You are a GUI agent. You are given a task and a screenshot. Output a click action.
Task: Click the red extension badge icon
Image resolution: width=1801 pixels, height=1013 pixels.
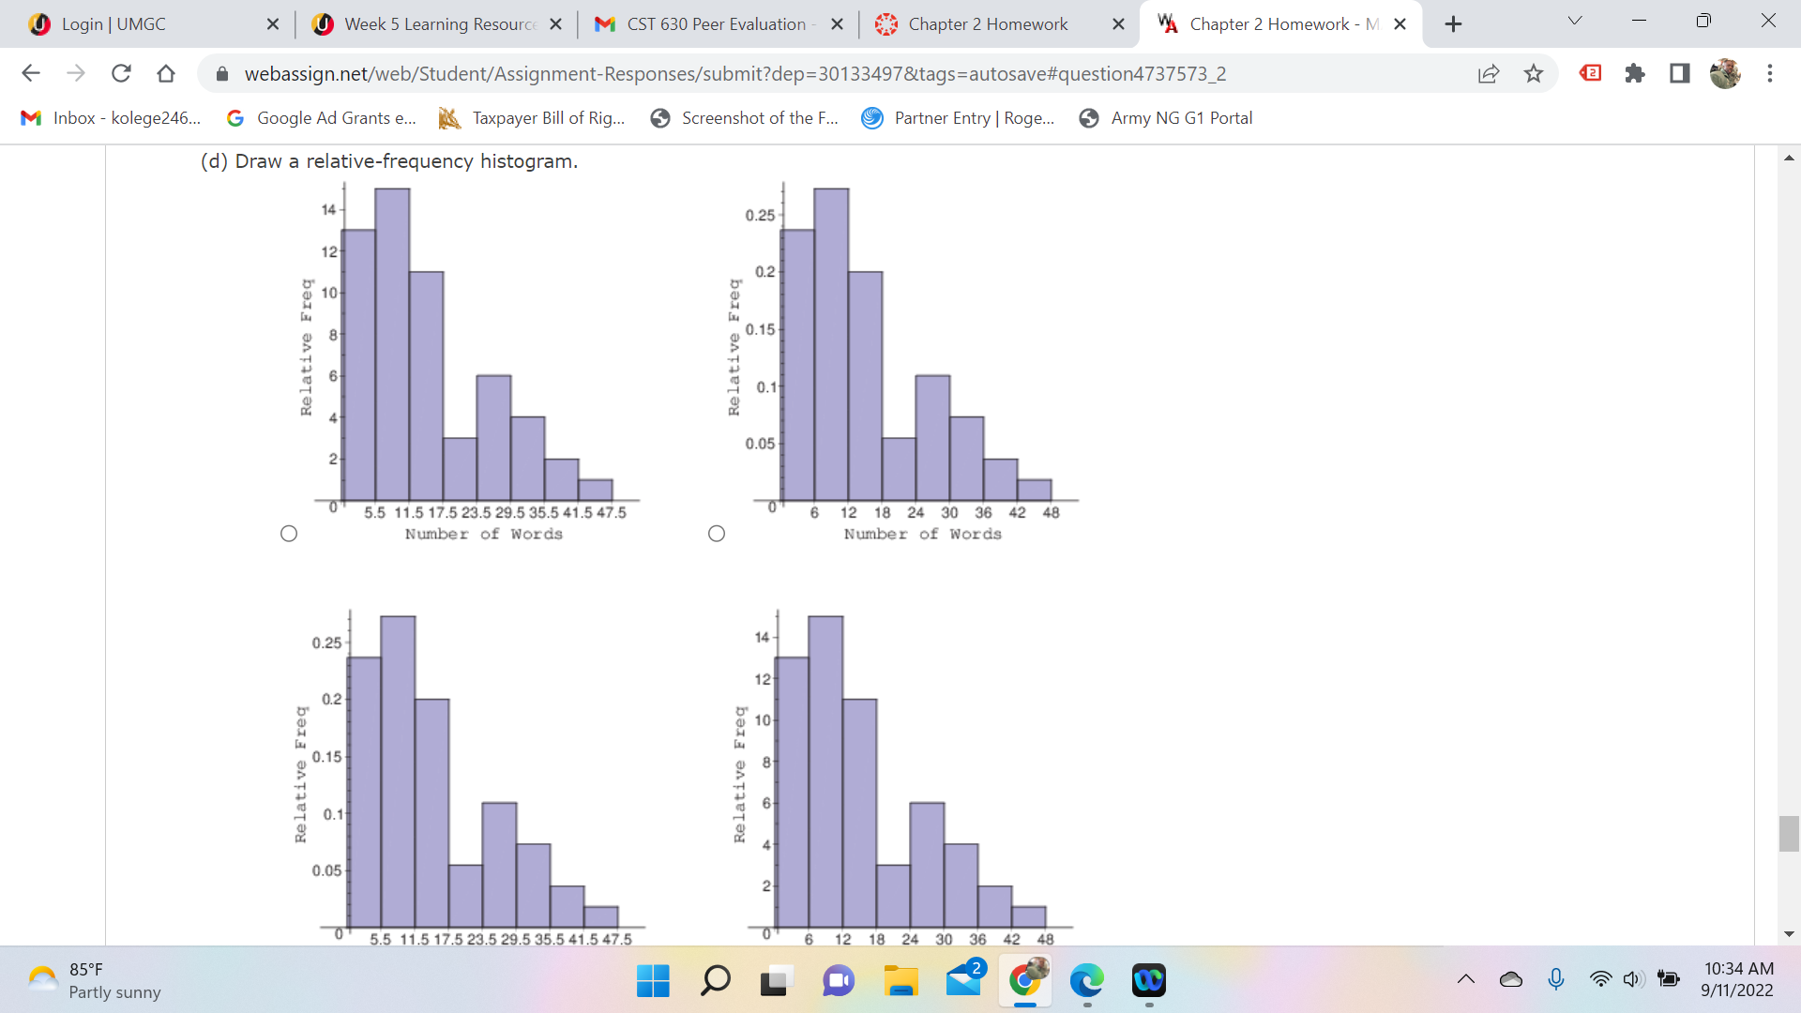1591,72
